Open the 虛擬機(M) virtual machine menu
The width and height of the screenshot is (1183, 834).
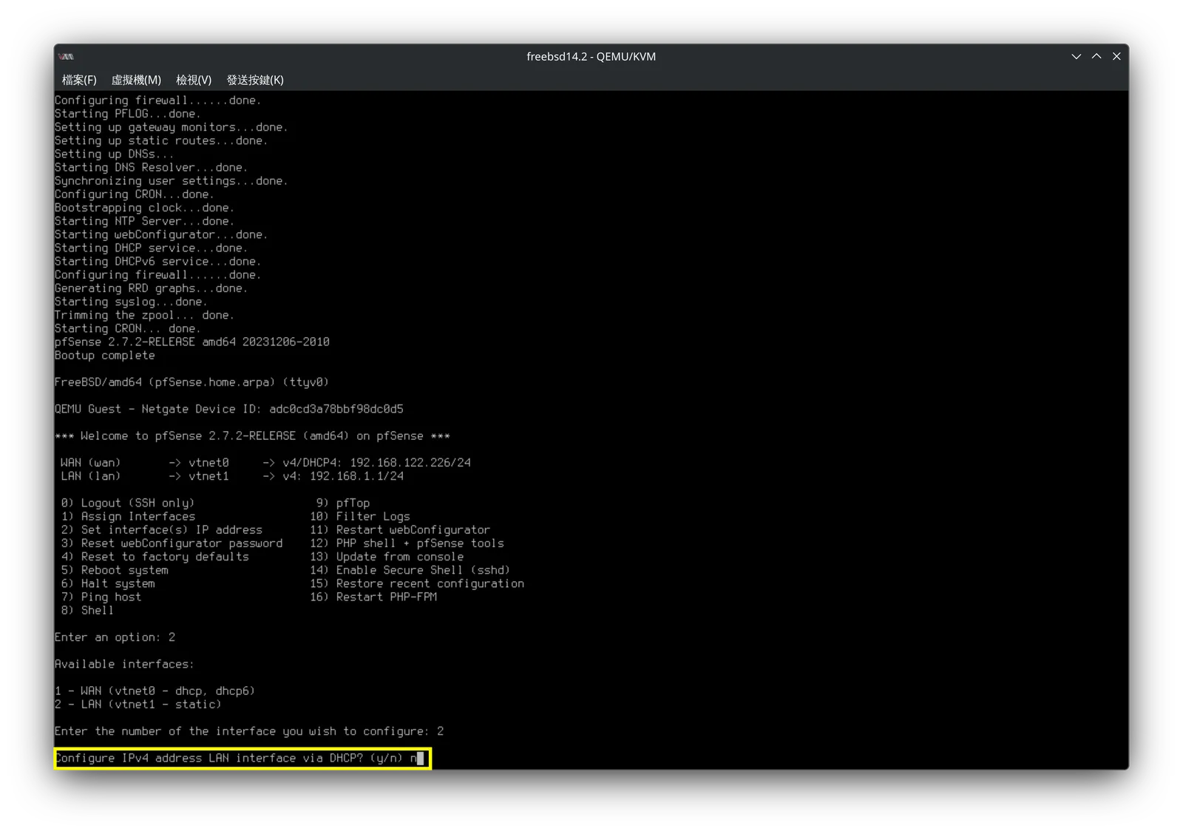coord(136,80)
